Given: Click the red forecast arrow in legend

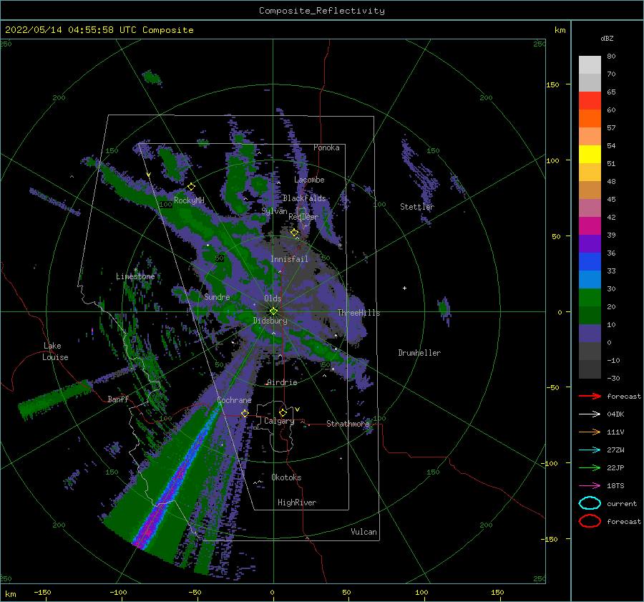Looking at the screenshot, I should [x=590, y=396].
